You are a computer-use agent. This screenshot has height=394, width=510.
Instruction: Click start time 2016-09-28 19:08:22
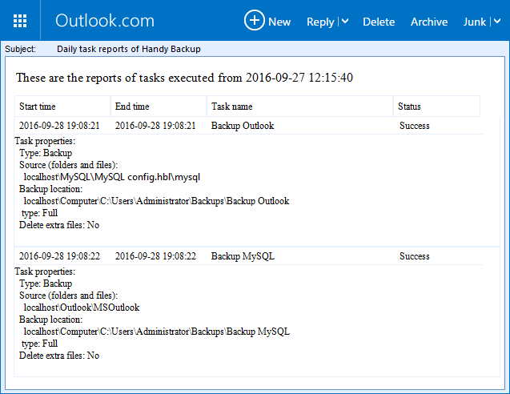(x=59, y=256)
